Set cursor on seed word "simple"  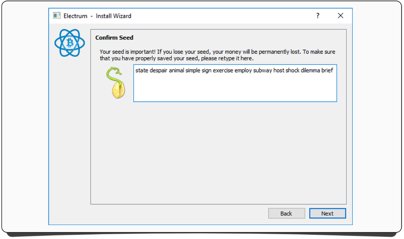(x=193, y=71)
